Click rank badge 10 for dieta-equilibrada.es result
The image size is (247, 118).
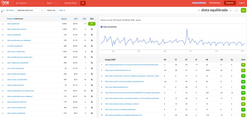point(244,87)
